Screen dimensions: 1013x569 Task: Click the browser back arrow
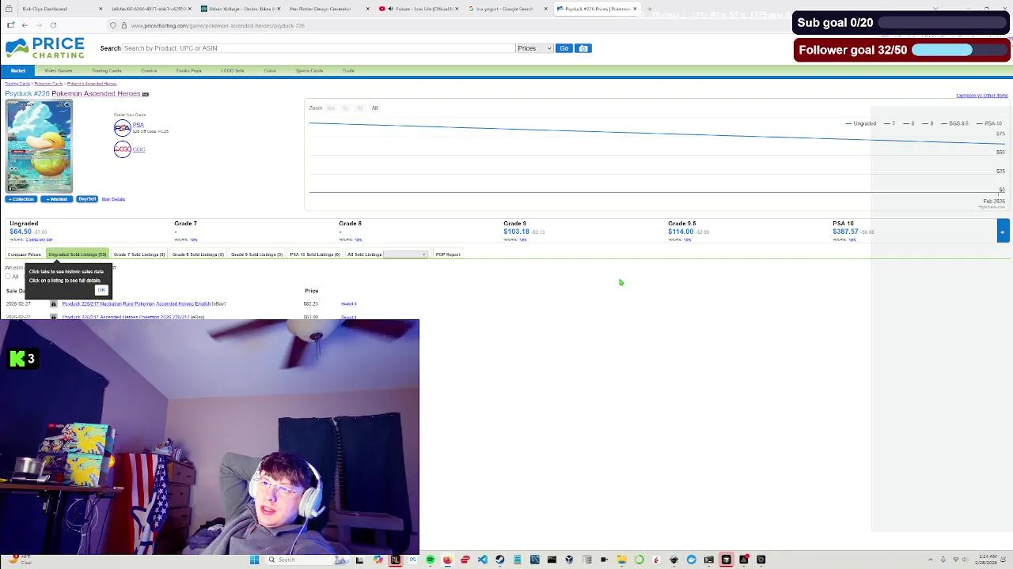coord(25,25)
